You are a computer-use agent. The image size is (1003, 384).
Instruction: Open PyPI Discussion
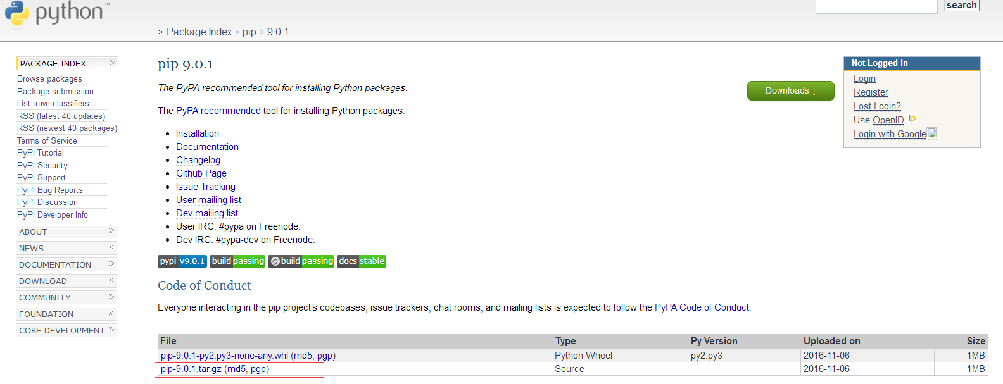(47, 202)
